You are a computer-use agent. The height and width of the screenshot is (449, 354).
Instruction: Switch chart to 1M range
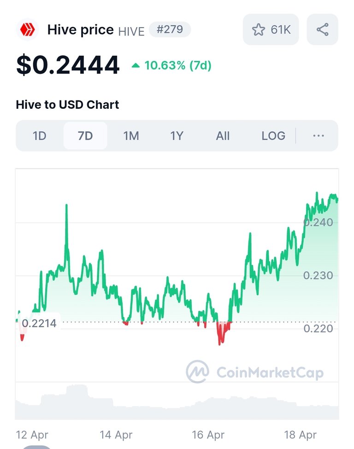(131, 136)
